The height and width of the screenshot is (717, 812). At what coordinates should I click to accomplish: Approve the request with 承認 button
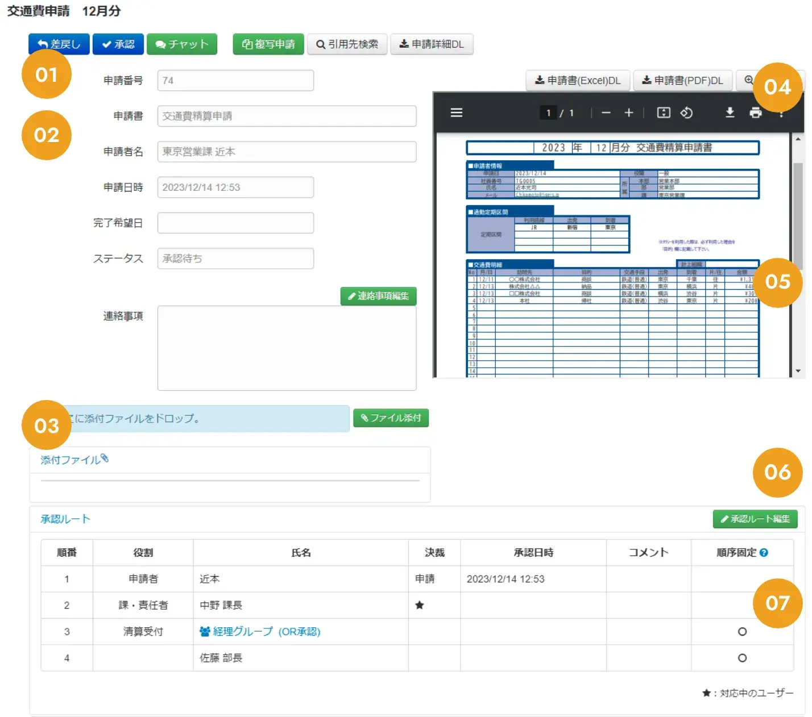[x=118, y=44]
